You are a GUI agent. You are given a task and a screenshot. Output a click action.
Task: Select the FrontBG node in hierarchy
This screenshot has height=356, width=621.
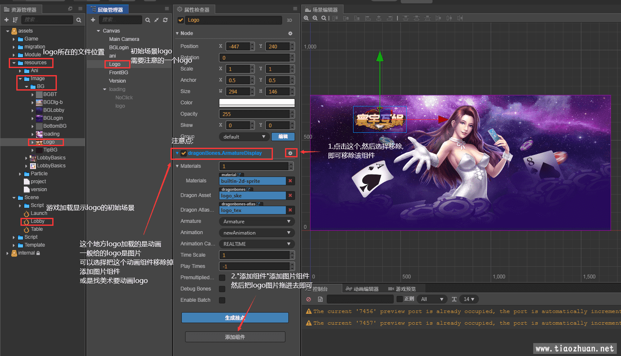click(118, 73)
